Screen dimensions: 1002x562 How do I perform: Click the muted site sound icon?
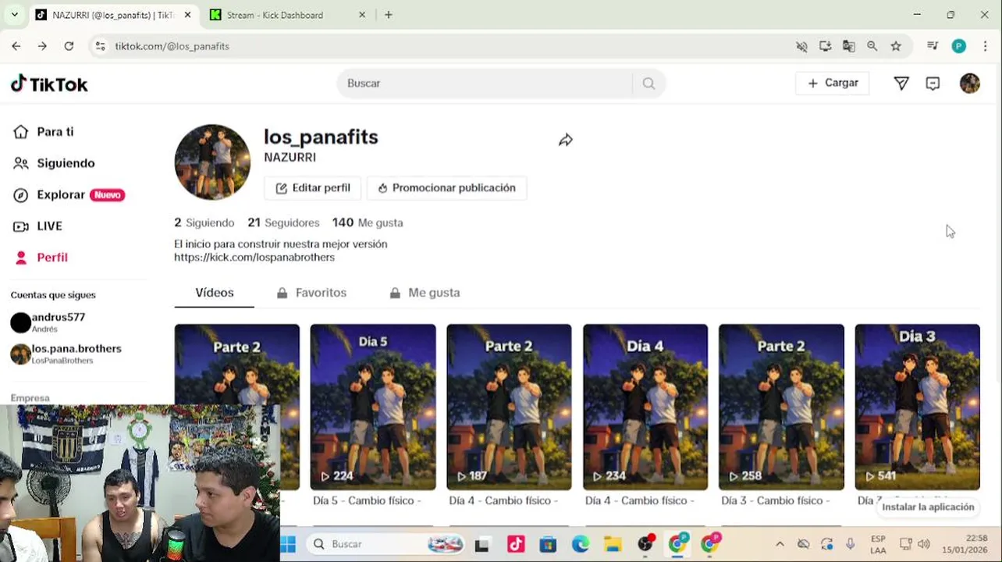(801, 46)
